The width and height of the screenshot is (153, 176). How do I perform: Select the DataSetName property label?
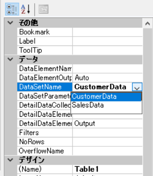pyautogui.click(x=45, y=87)
